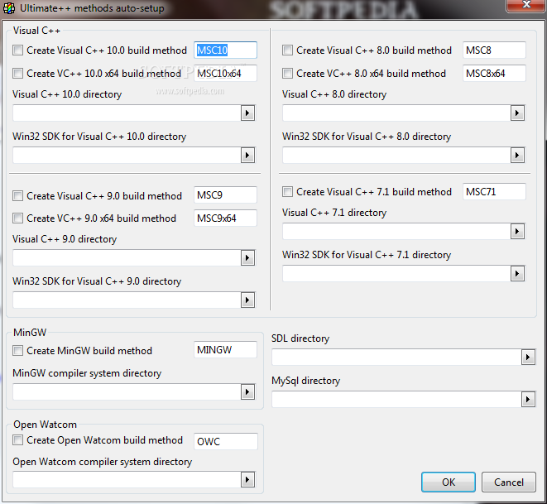547x504 pixels.
Task: Edit the MSC8x64 method name field
Action: click(x=494, y=74)
